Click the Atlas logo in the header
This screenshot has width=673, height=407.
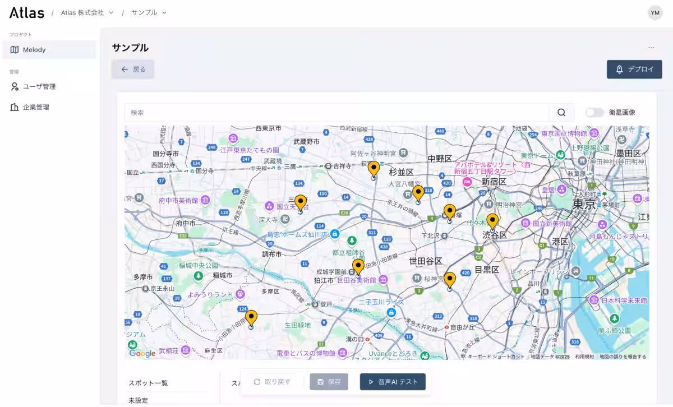pyautogui.click(x=26, y=12)
